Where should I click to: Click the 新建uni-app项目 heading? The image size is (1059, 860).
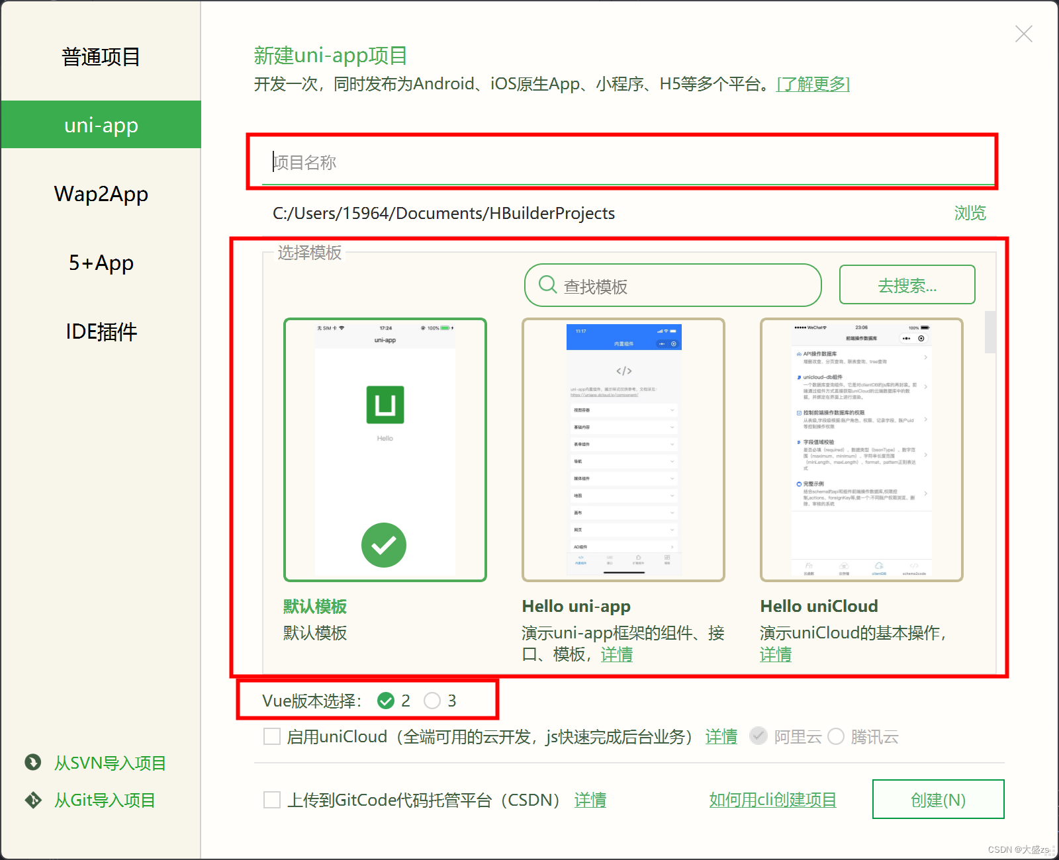[x=330, y=56]
